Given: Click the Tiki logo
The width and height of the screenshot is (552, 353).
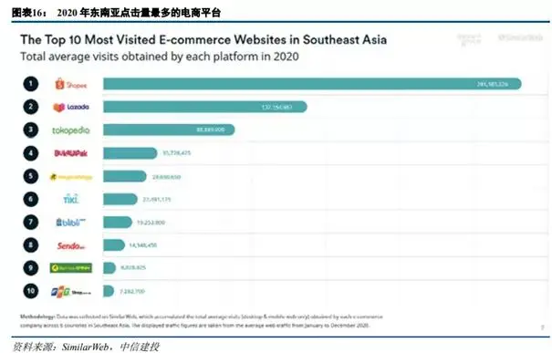Looking at the screenshot, I should click(x=71, y=199).
